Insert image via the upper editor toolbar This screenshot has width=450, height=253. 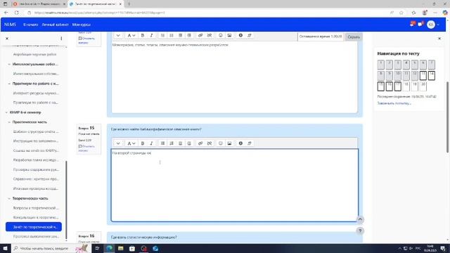229,35
